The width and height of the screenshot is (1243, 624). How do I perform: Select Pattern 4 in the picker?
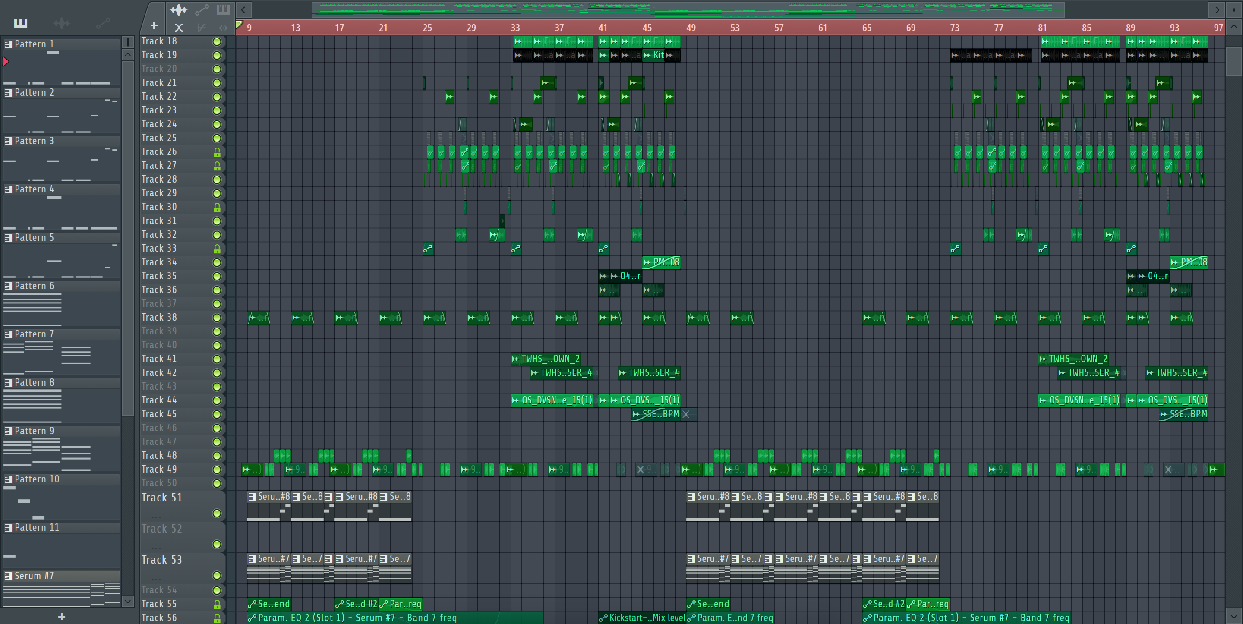tap(62, 189)
